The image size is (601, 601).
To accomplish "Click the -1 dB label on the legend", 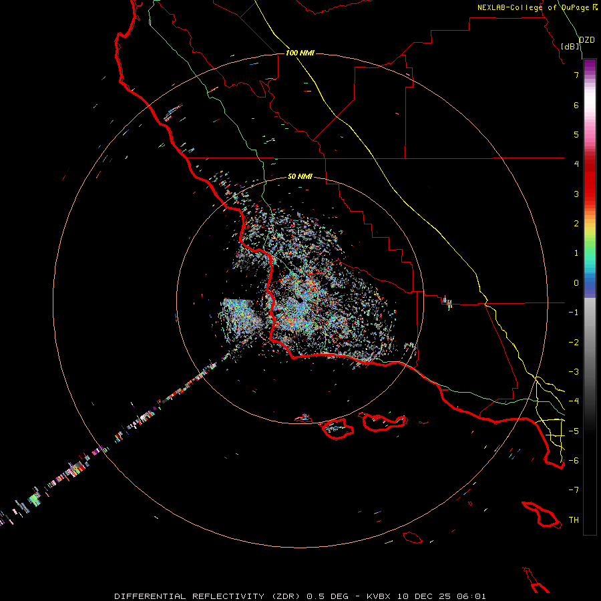I will coord(574,313).
